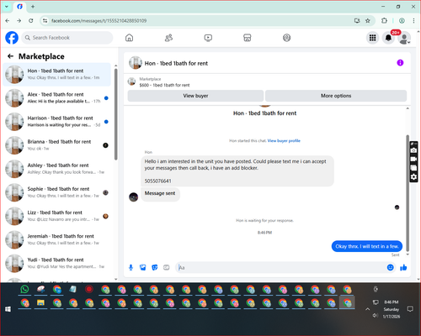This screenshot has height=336, width=421.
Task: Open the Friends icon in top navigation
Action: click(168, 38)
